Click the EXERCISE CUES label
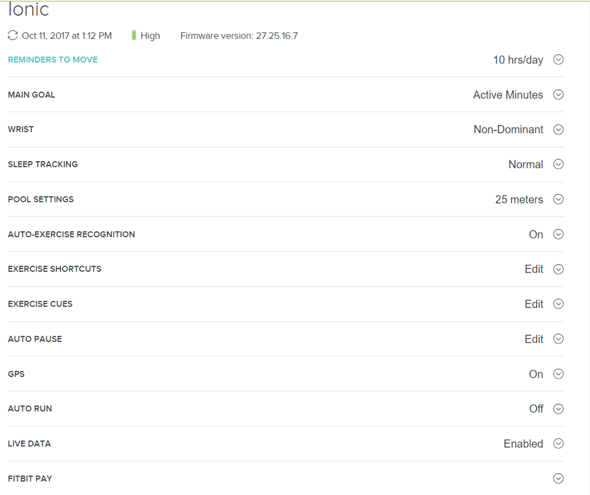This screenshot has height=495, width=590. pyautogui.click(x=40, y=304)
